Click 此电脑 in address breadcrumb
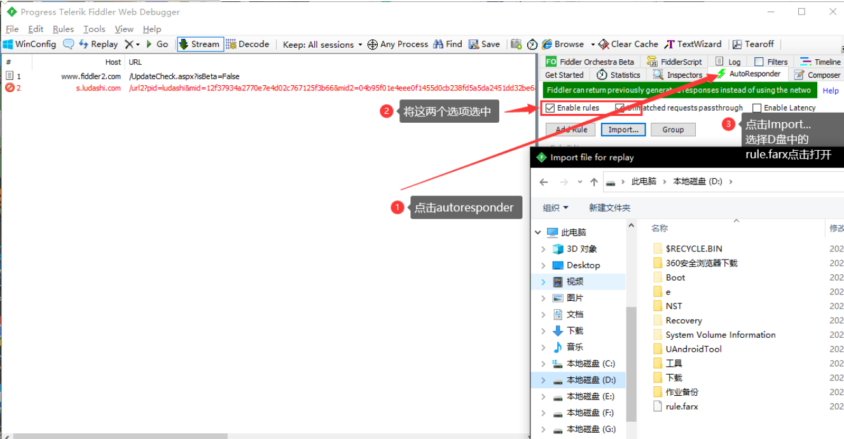844x439 pixels. click(643, 181)
